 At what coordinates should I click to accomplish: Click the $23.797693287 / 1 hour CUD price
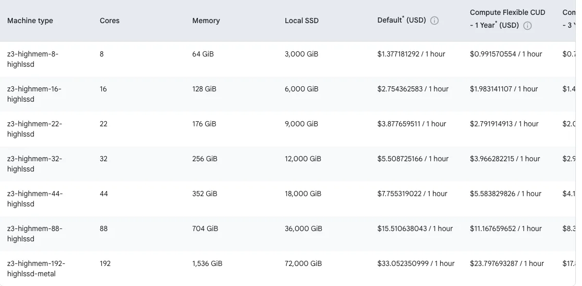[x=507, y=263]
